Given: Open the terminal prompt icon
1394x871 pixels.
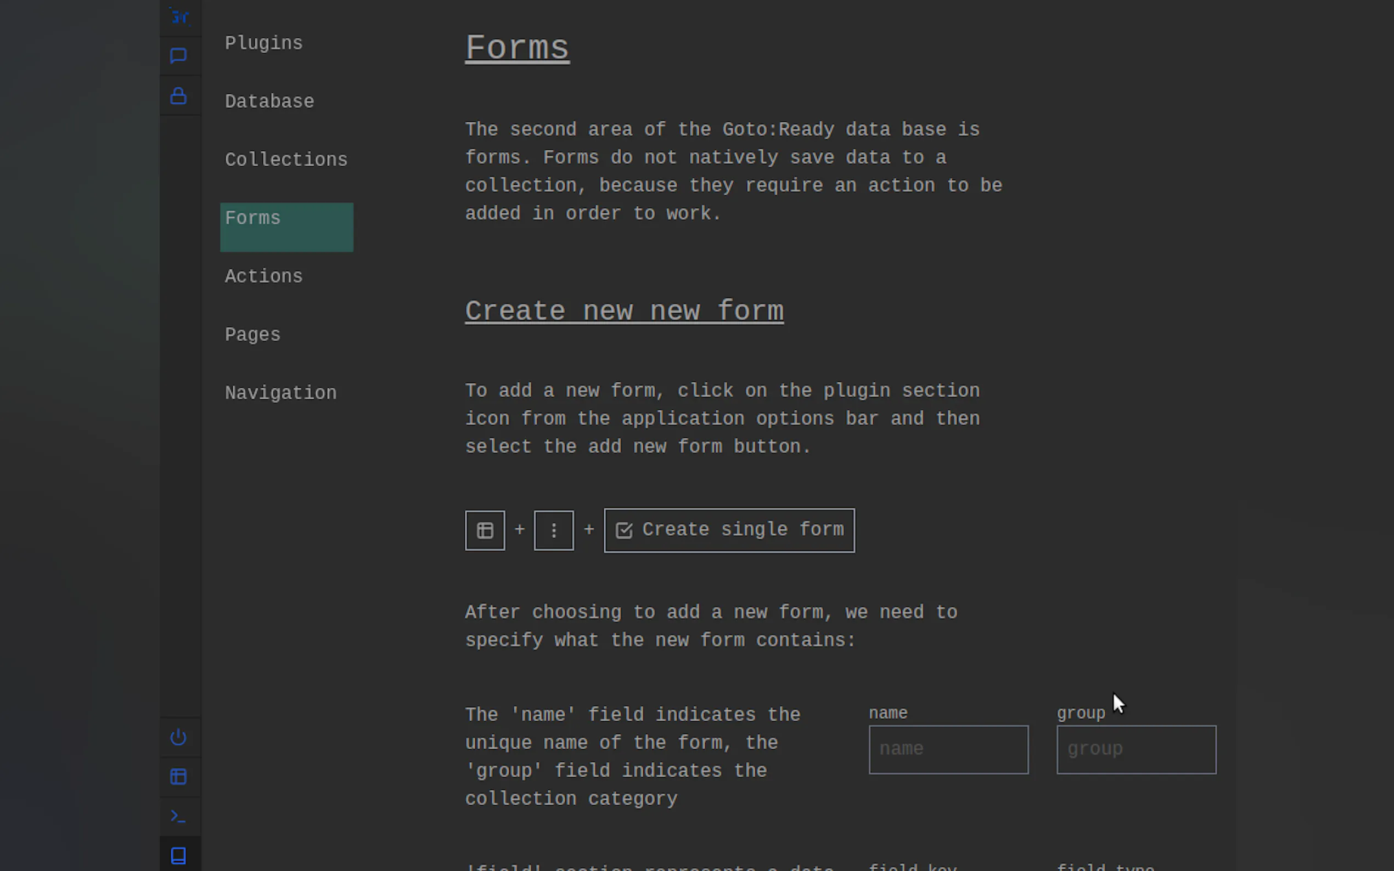Looking at the screenshot, I should [x=179, y=816].
